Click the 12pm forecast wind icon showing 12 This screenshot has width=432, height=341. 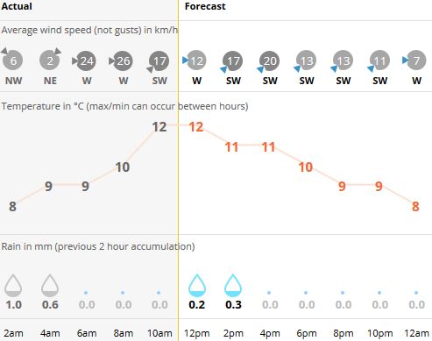(x=195, y=60)
